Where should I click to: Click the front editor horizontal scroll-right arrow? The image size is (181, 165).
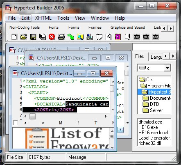[x=106, y=116]
